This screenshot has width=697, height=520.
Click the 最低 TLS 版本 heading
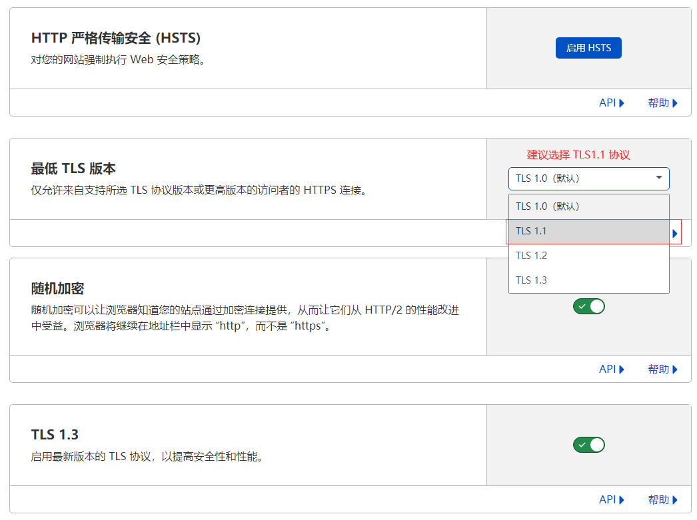pyautogui.click(x=73, y=168)
